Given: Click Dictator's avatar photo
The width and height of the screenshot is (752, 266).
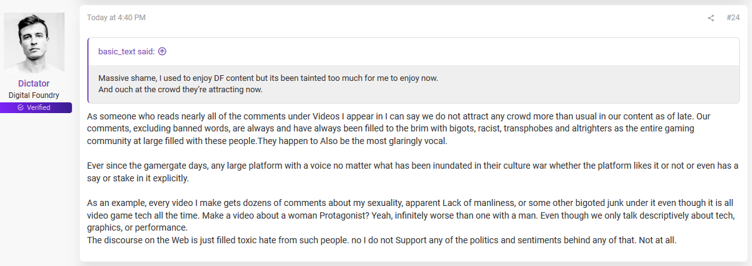Looking at the screenshot, I should click(34, 43).
